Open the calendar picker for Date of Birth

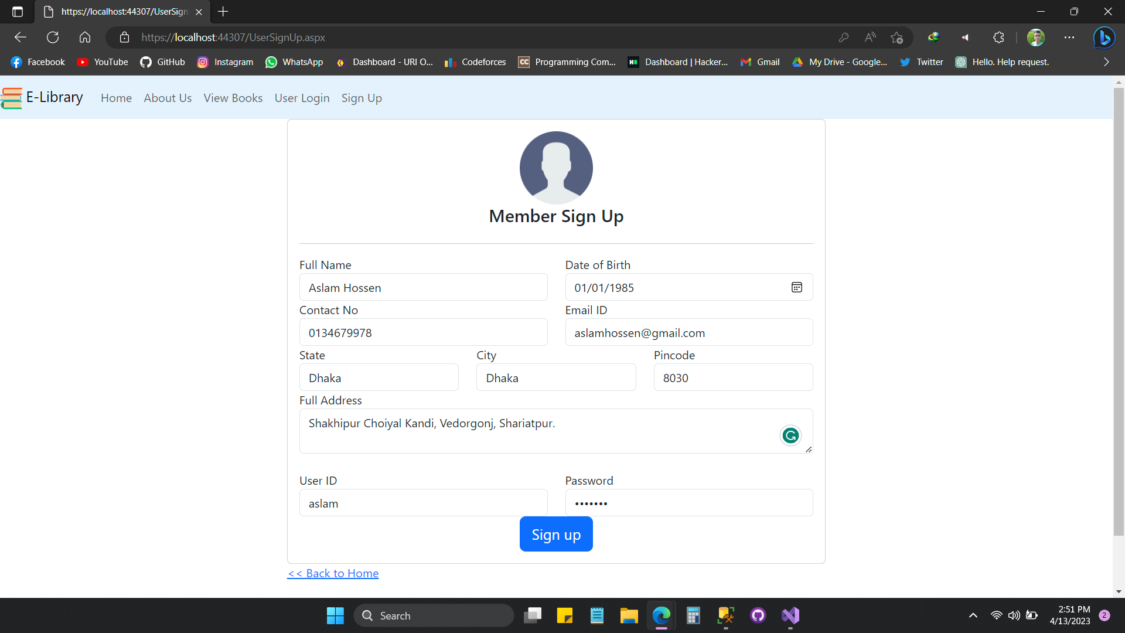(797, 287)
